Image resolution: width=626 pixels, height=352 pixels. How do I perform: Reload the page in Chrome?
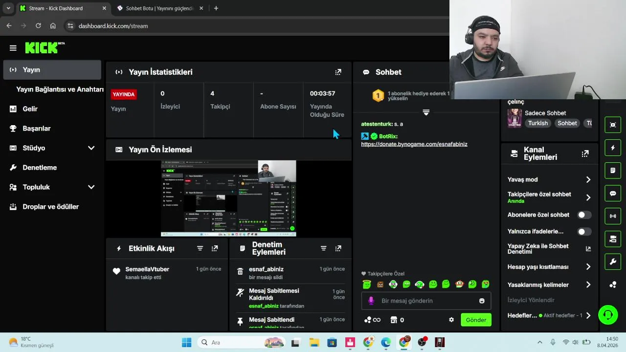(x=38, y=26)
